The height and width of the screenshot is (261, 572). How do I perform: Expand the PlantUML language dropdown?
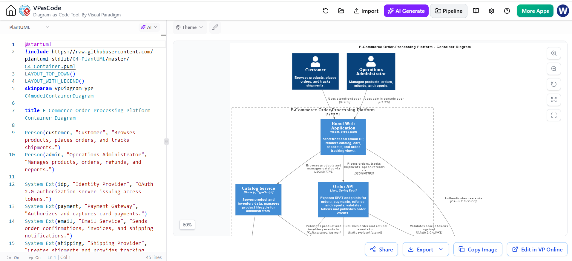click(x=29, y=27)
